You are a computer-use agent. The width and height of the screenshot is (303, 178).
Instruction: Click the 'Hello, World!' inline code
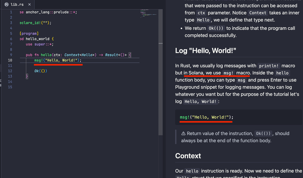pyautogui.click(x=200, y=101)
